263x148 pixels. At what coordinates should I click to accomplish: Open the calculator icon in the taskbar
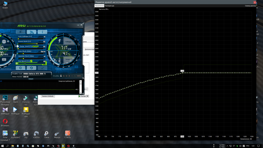click(23, 146)
